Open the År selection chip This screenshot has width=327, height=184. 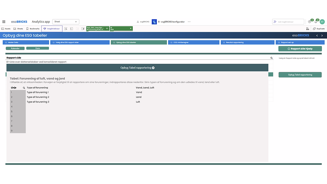pyautogui.click(x=119, y=29)
